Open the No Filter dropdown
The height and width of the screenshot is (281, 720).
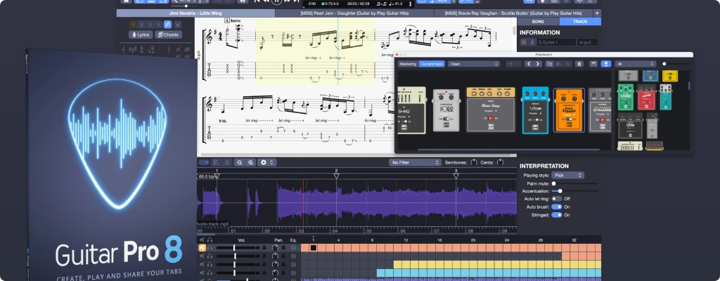point(415,162)
